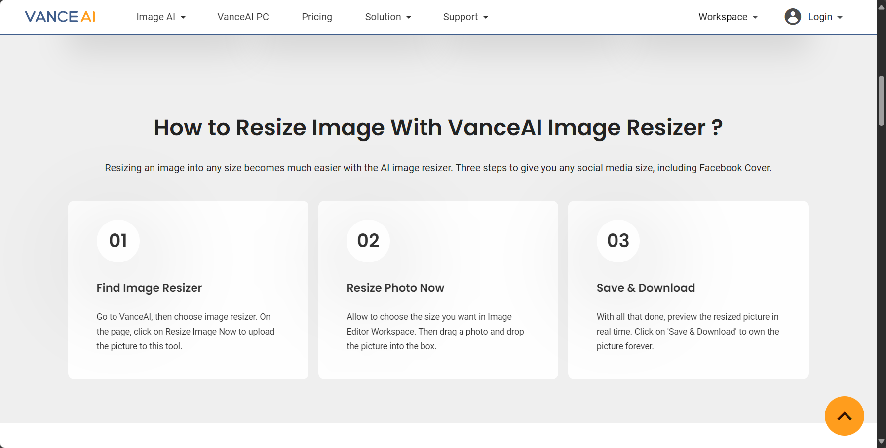The width and height of the screenshot is (886, 448).
Task: Go to VanceAI PC page
Action: pyautogui.click(x=243, y=17)
